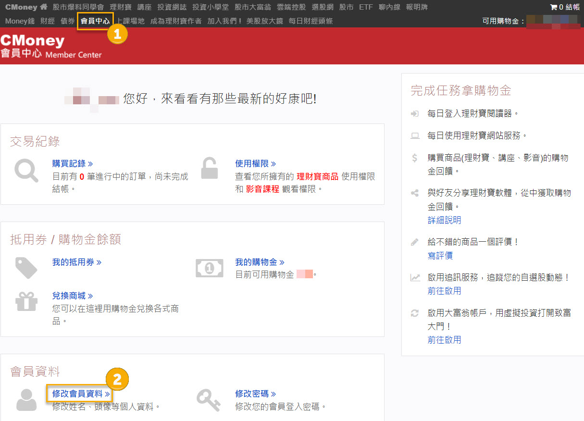Click the person icon beside 修改會員資料

26,399
